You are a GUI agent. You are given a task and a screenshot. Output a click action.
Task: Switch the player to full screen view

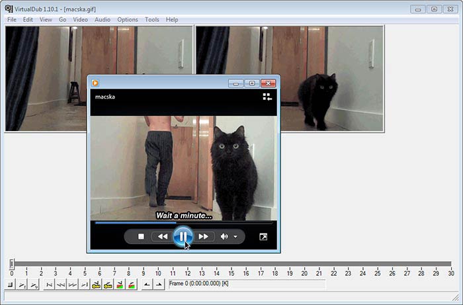[x=263, y=237]
